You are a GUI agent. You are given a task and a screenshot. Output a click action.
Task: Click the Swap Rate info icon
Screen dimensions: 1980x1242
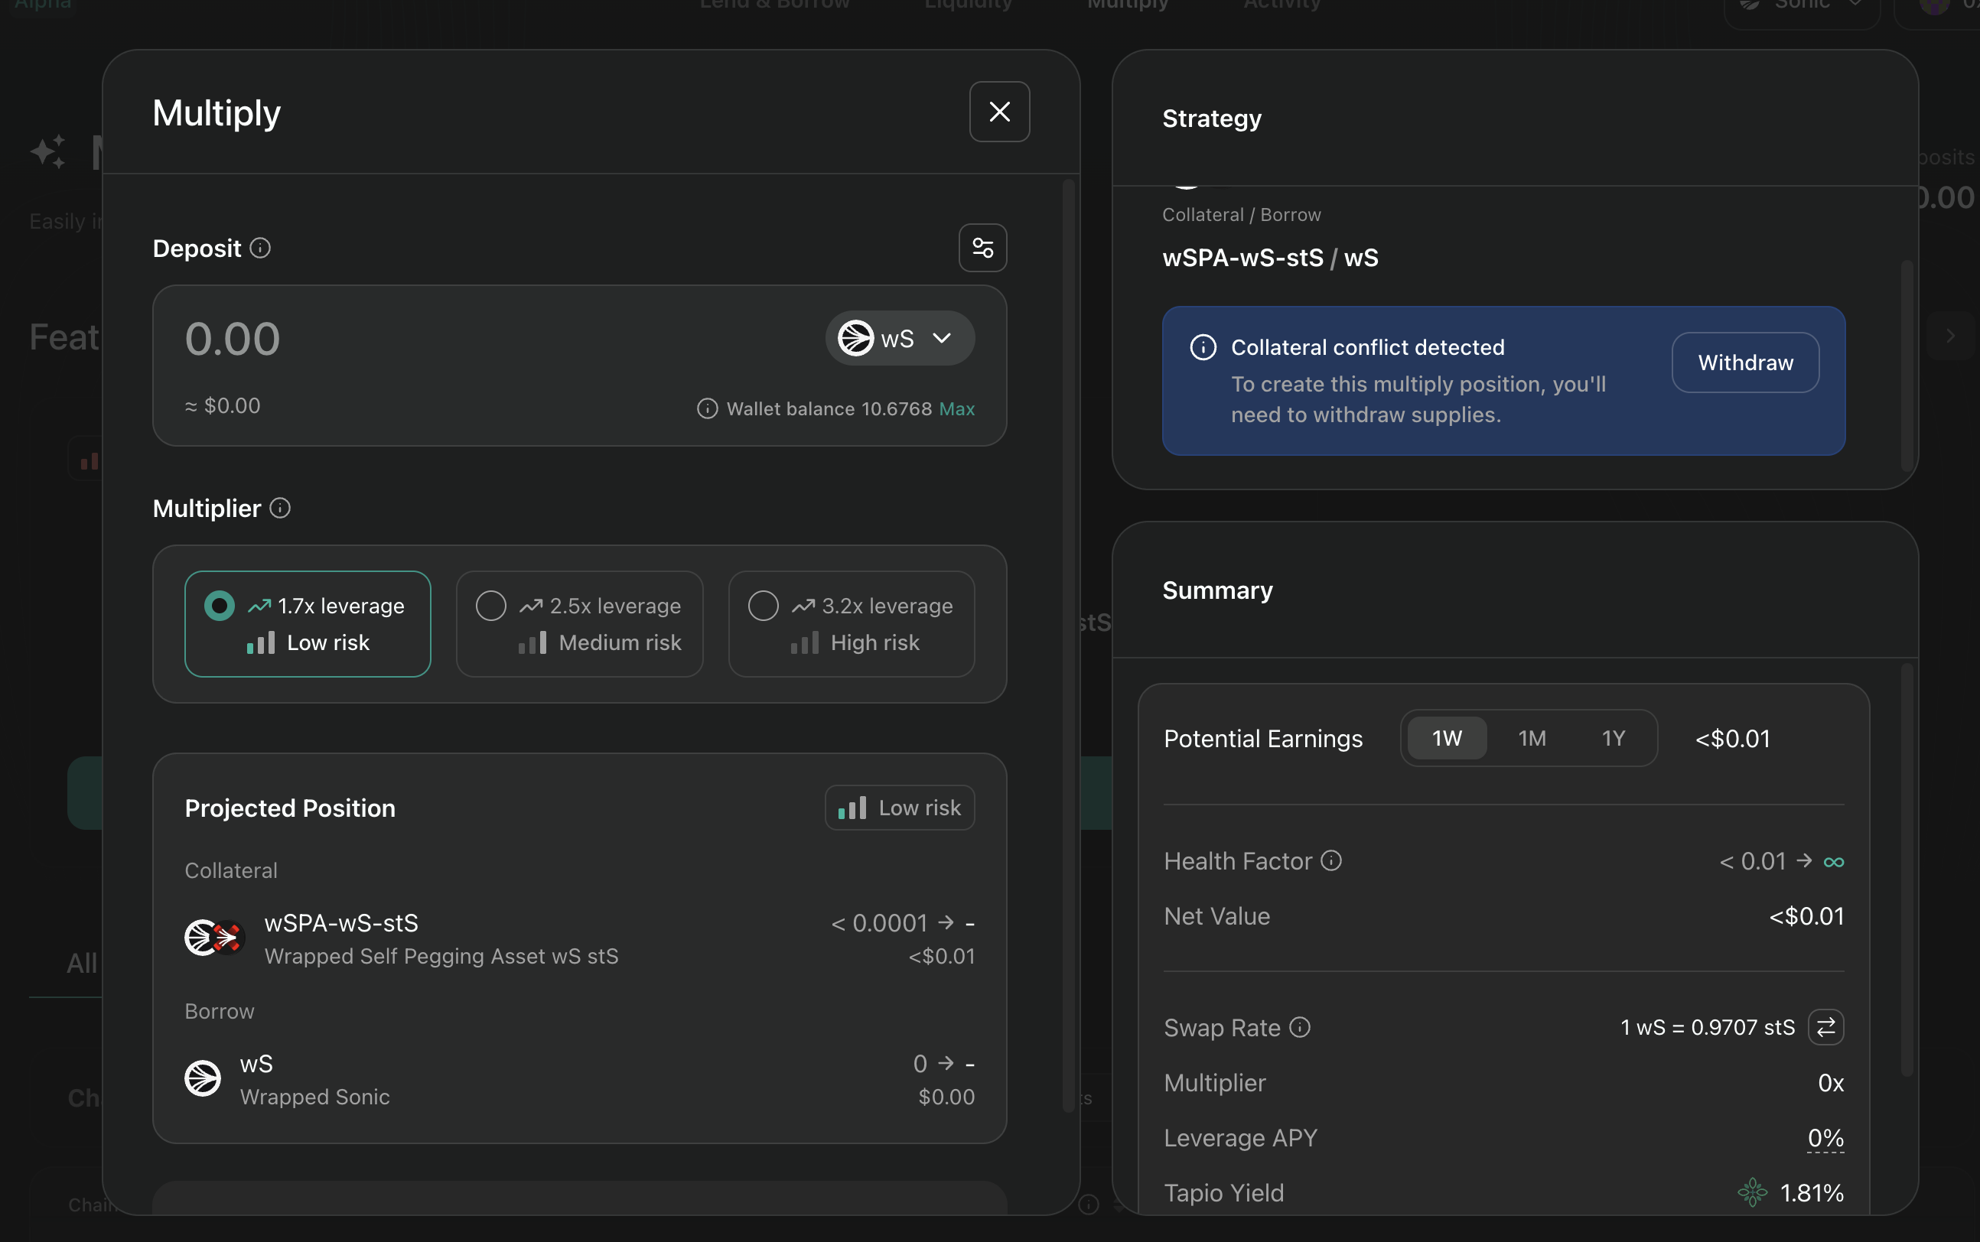1300,1028
